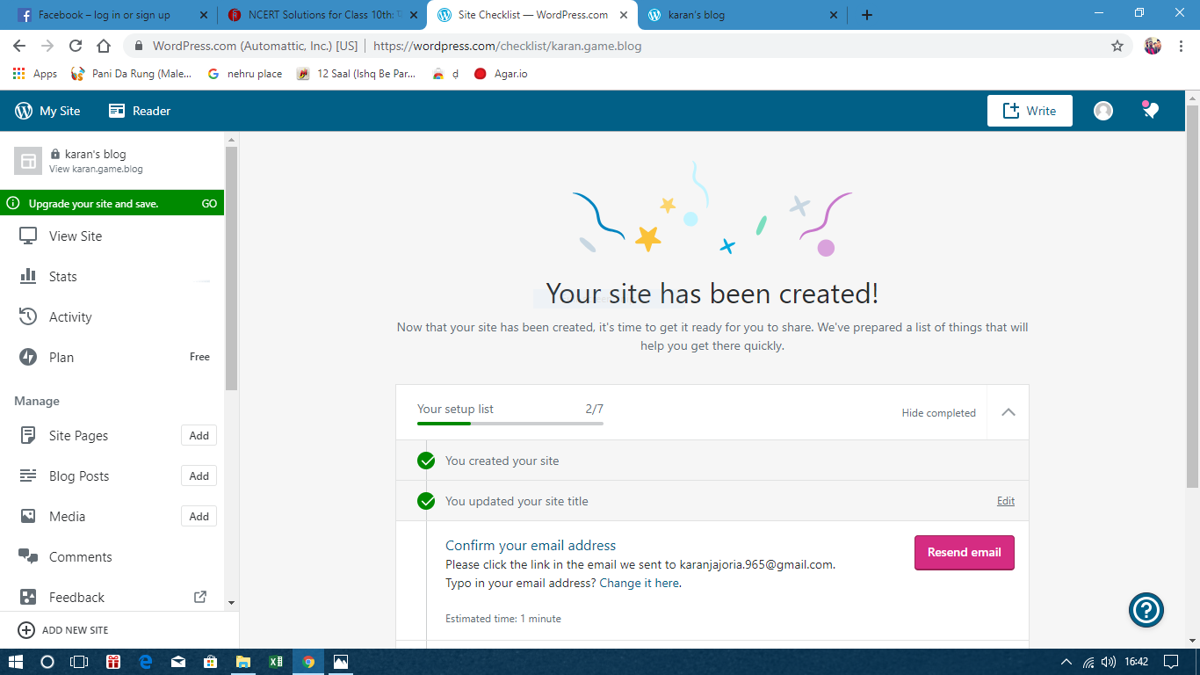
Task: Open the Reader menu item
Action: [140, 111]
